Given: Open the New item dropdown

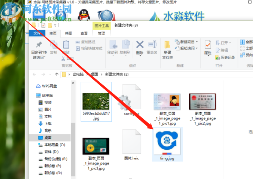Looking at the screenshot, I should tap(186, 42).
